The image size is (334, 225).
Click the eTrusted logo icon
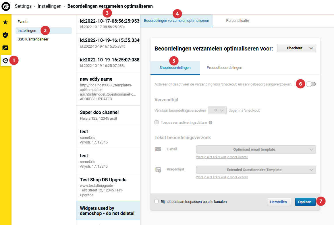click(x=6, y=6)
